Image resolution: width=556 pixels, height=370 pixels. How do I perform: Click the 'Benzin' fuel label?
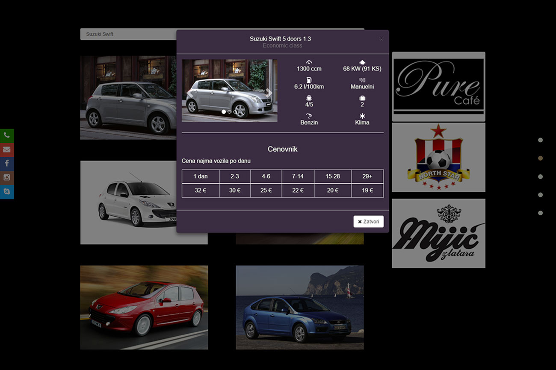[x=309, y=122]
